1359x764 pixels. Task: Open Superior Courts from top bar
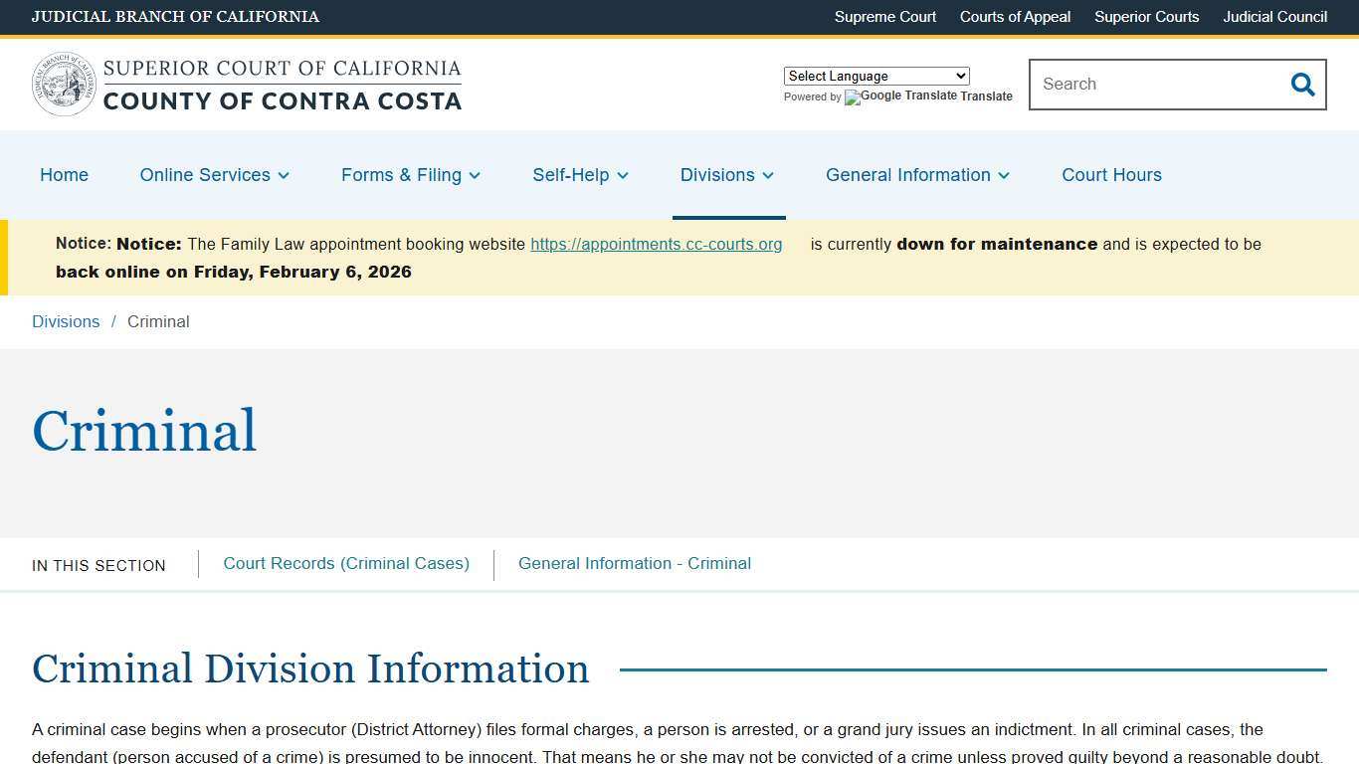pos(1146,17)
